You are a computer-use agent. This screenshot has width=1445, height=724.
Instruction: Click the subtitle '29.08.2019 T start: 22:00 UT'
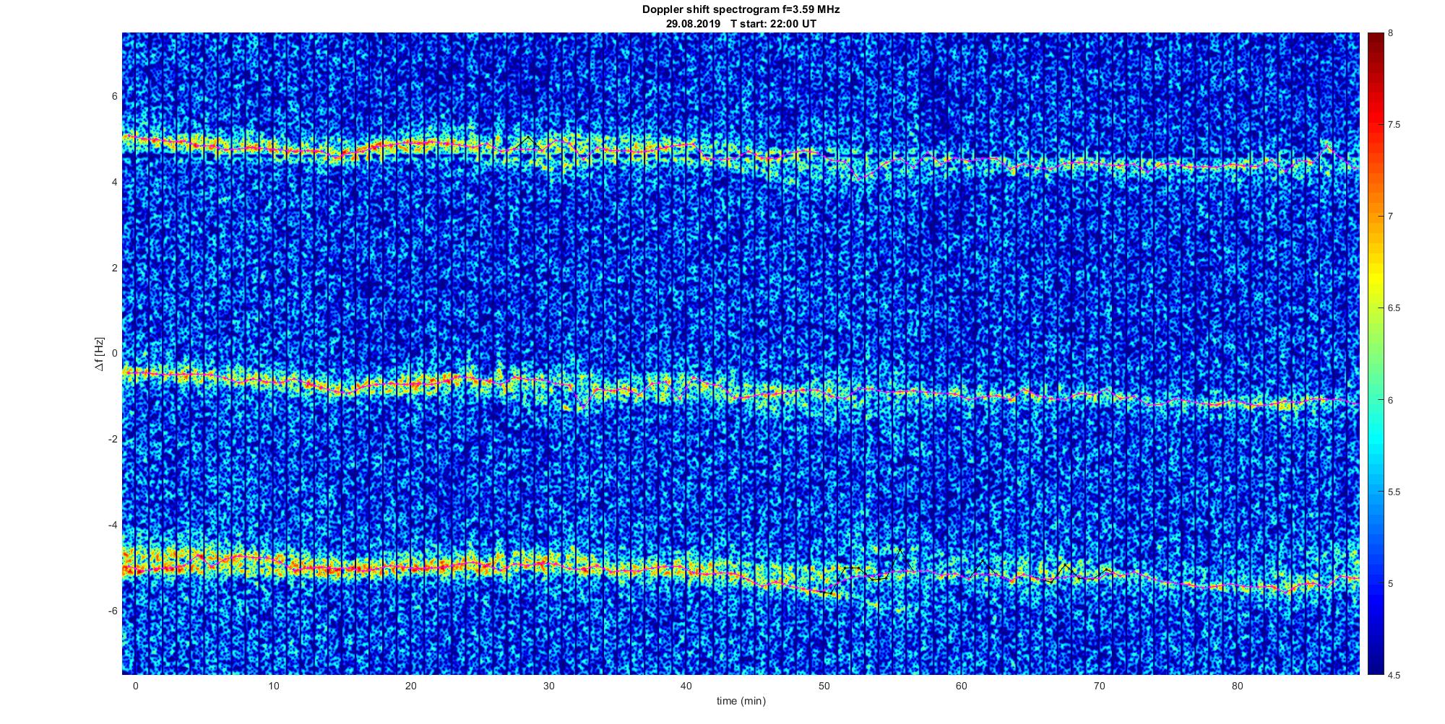741,23
